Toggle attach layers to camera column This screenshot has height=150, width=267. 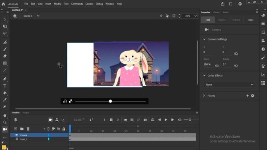tap(53, 129)
